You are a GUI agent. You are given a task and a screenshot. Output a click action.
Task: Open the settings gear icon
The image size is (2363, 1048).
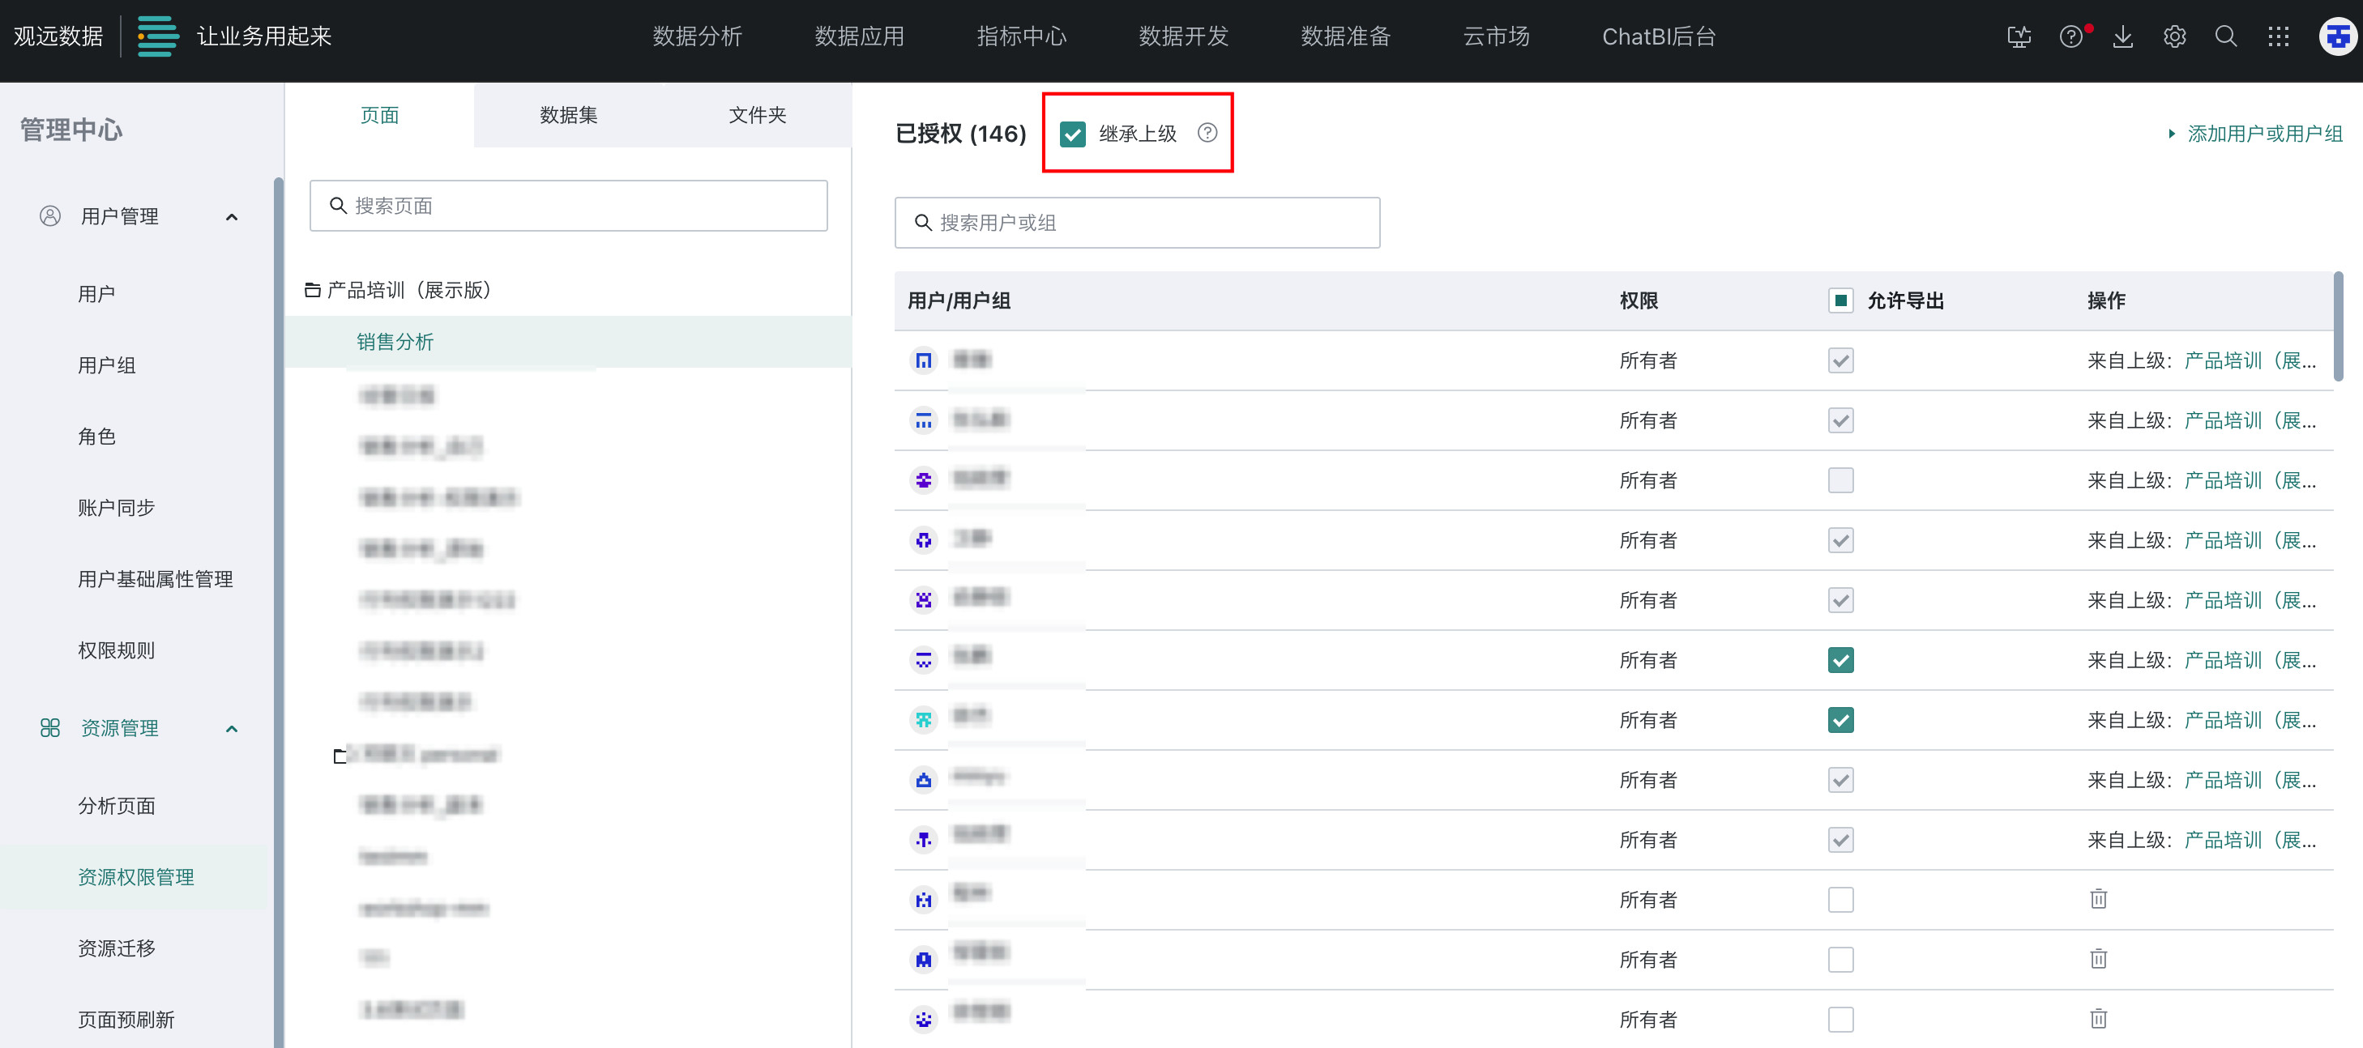coord(2174,36)
